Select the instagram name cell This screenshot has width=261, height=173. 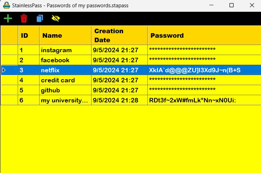tap(66, 50)
